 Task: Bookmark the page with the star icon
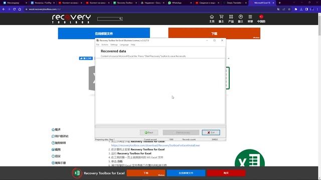tap(289, 9)
